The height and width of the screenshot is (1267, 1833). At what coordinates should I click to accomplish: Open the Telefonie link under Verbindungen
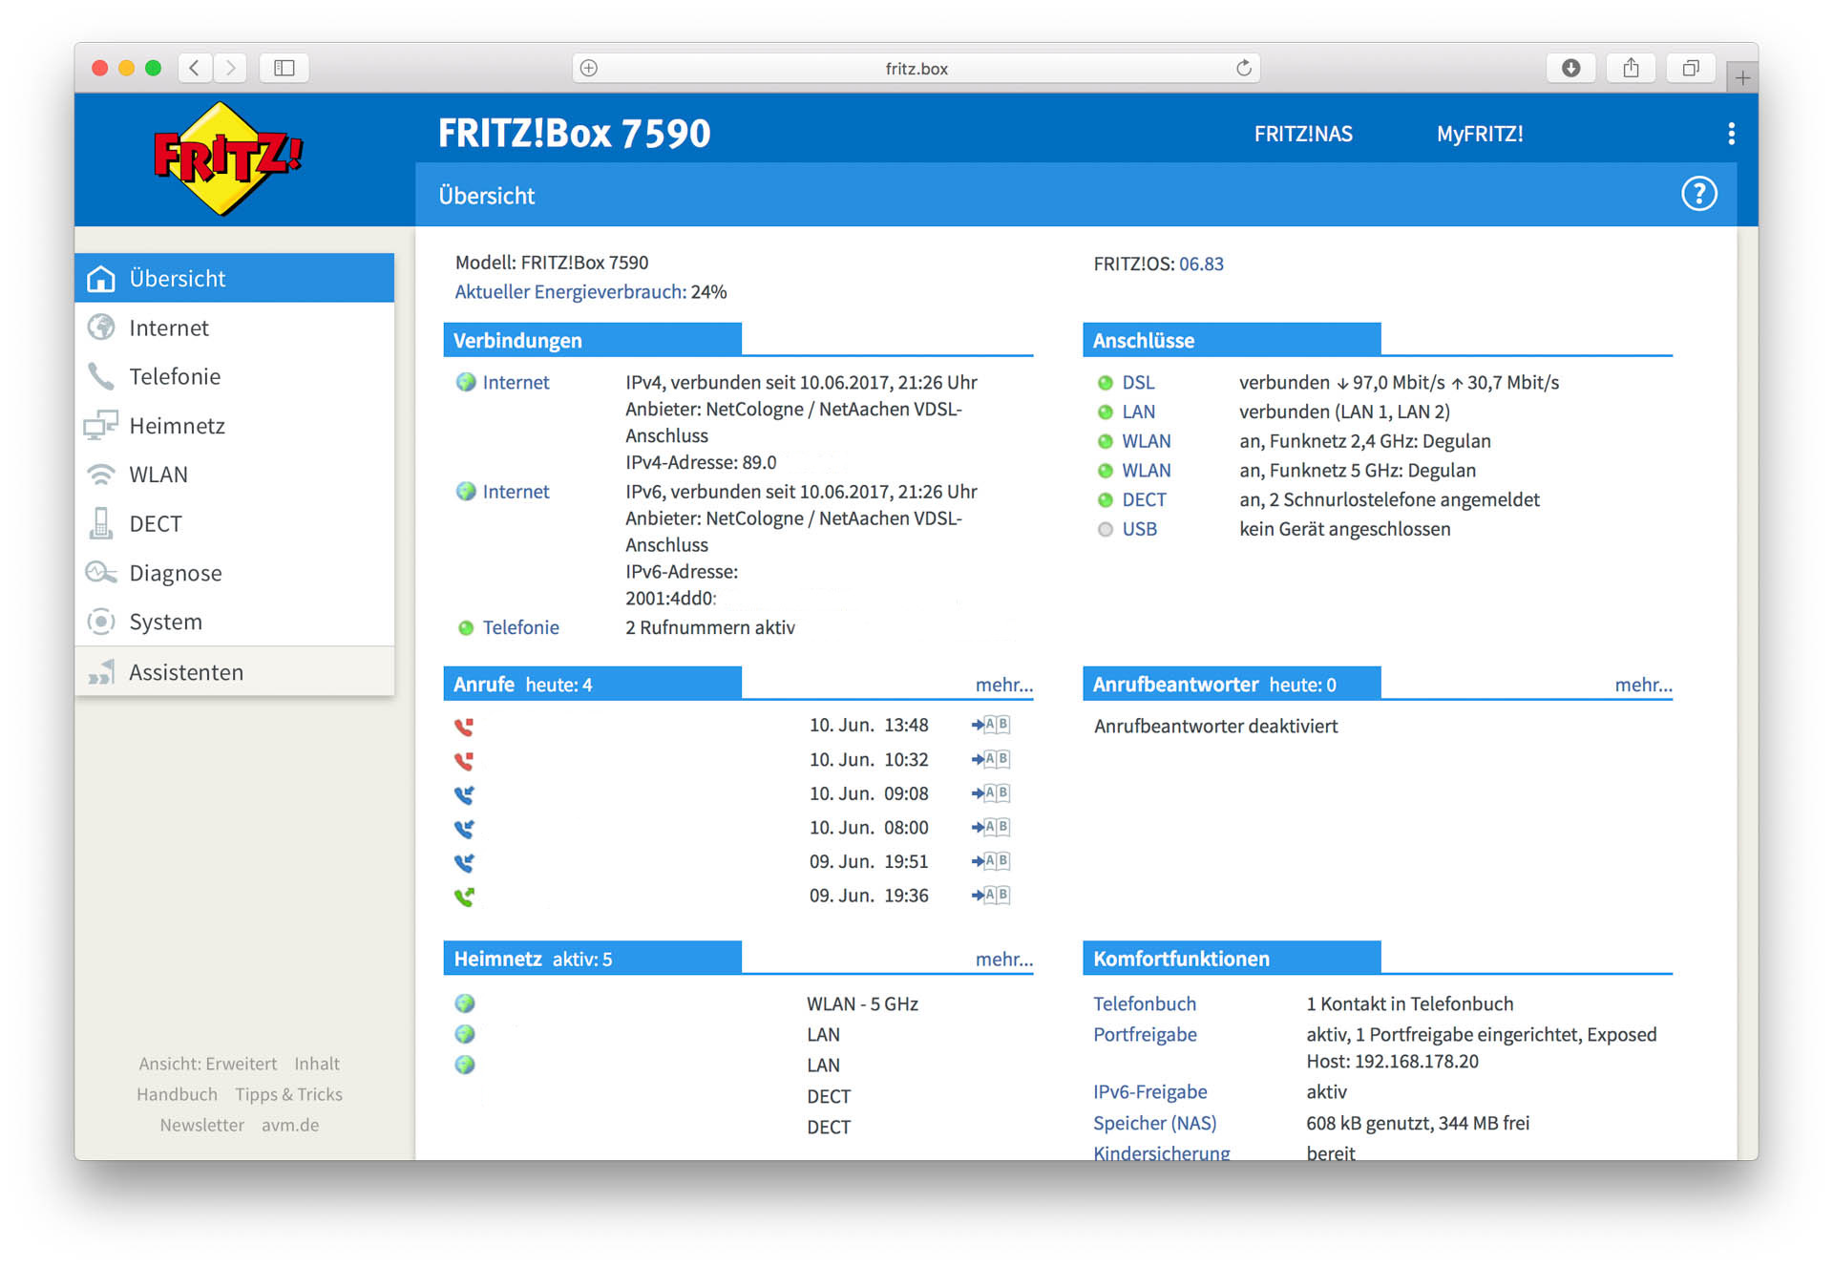pyautogui.click(x=520, y=627)
